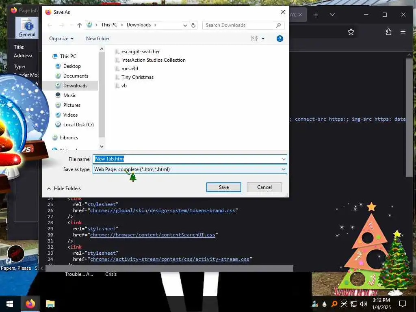List all Firefox tabs with chevron
416x312 pixels.
tap(332, 15)
